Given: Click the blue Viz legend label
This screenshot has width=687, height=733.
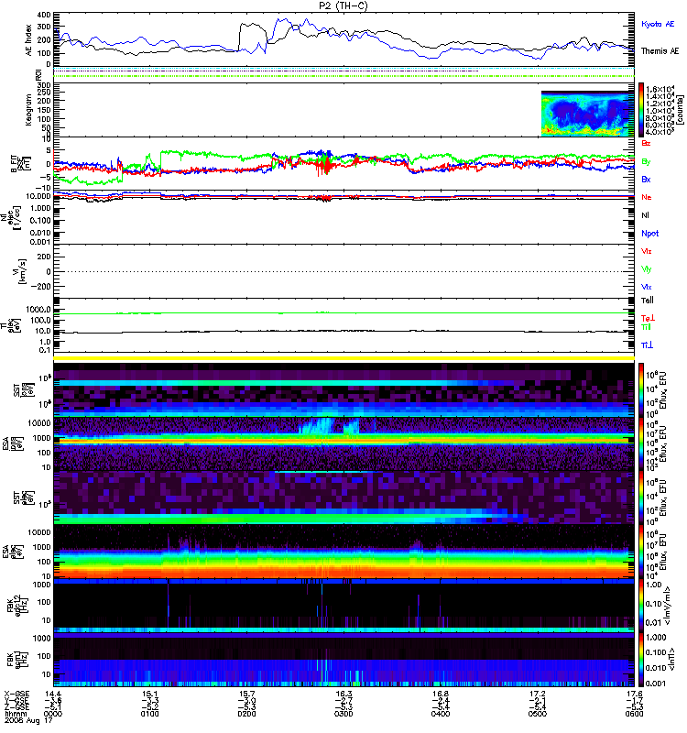Looking at the screenshot, I should tap(646, 287).
